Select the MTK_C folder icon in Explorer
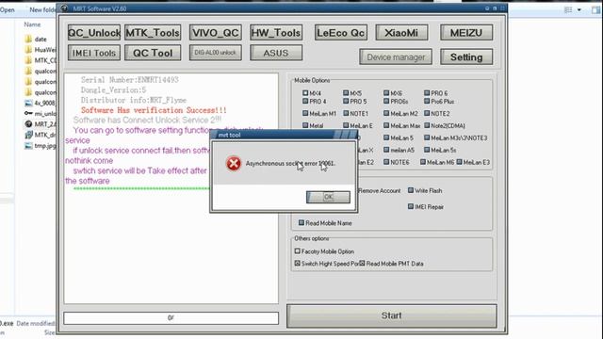The width and height of the screenshot is (603, 339). [x=28, y=60]
